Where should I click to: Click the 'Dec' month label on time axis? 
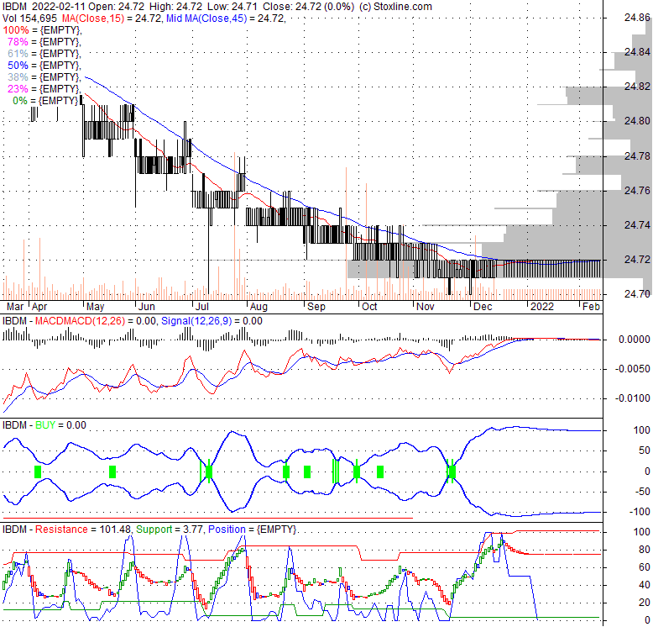[483, 307]
